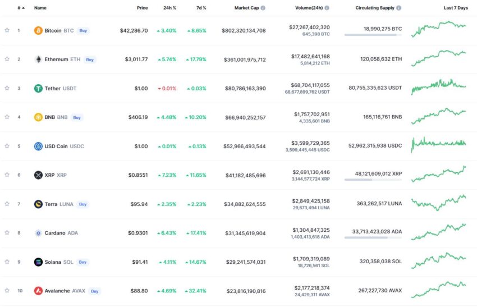Open the USD Coin name link
The image size is (477, 307).
point(56,146)
